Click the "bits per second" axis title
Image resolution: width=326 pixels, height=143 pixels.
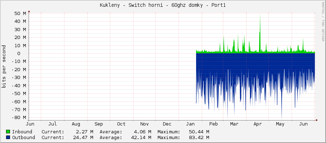(x=4, y=66)
